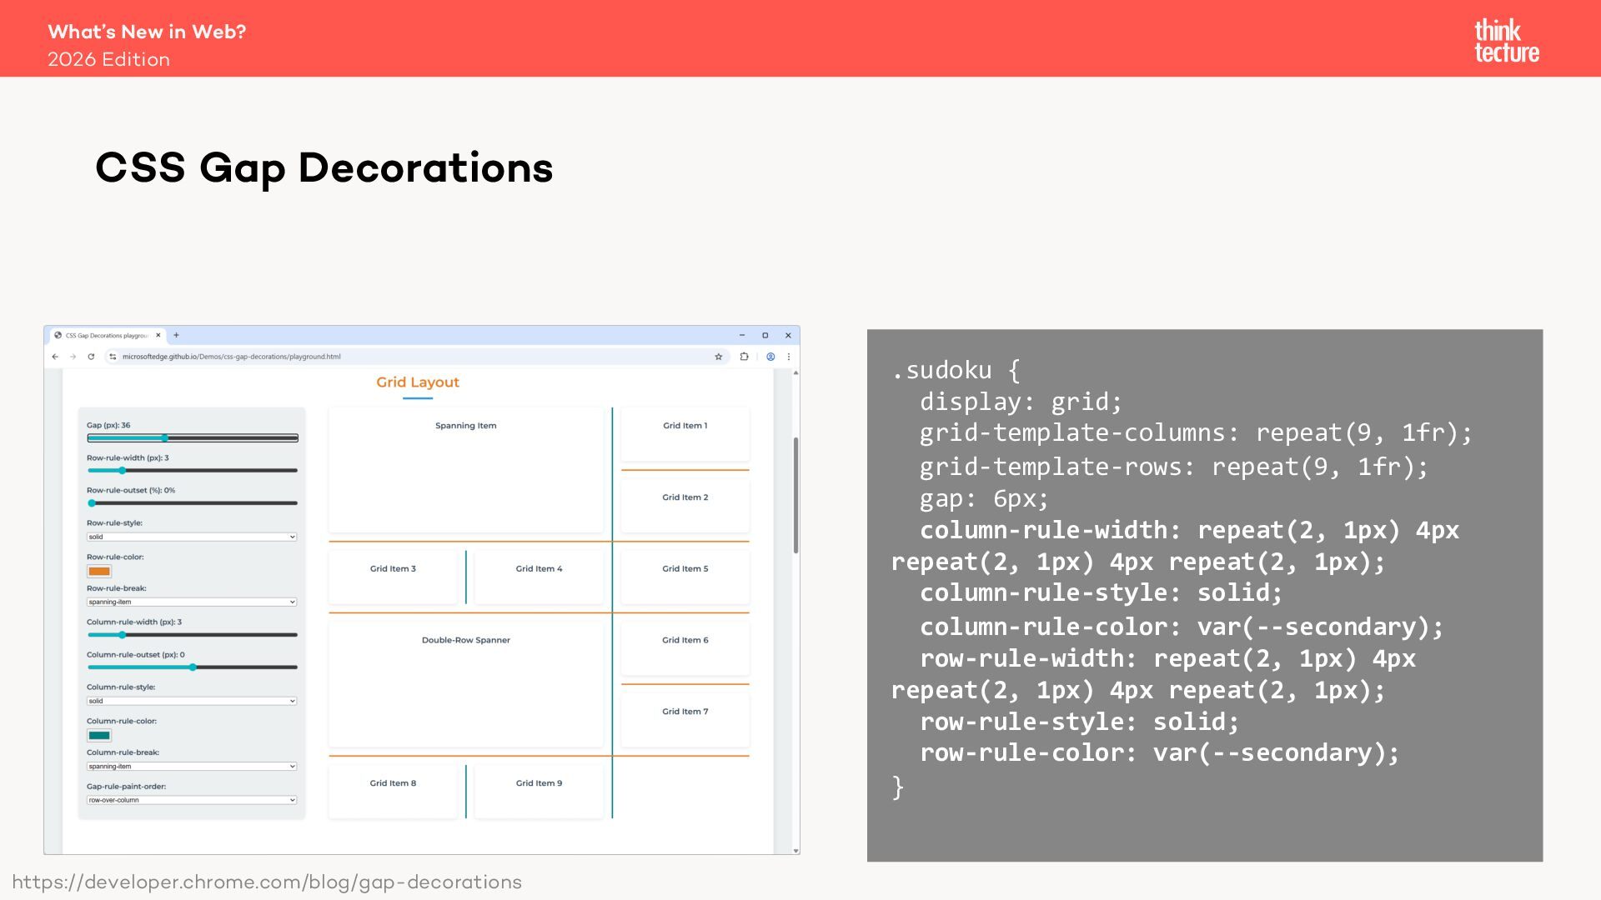Viewport: 1601px width, 900px height.
Task: Expand the Row-rule-style dropdown
Action: (191, 537)
